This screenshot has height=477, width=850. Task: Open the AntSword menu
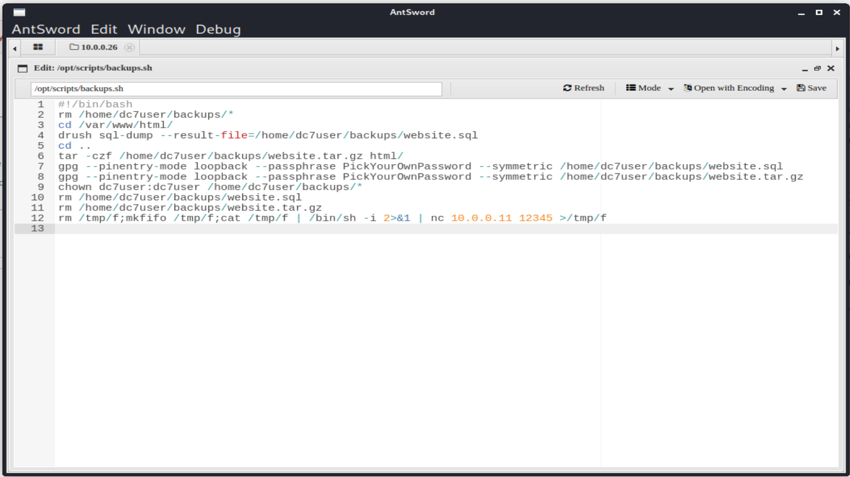(46, 29)
